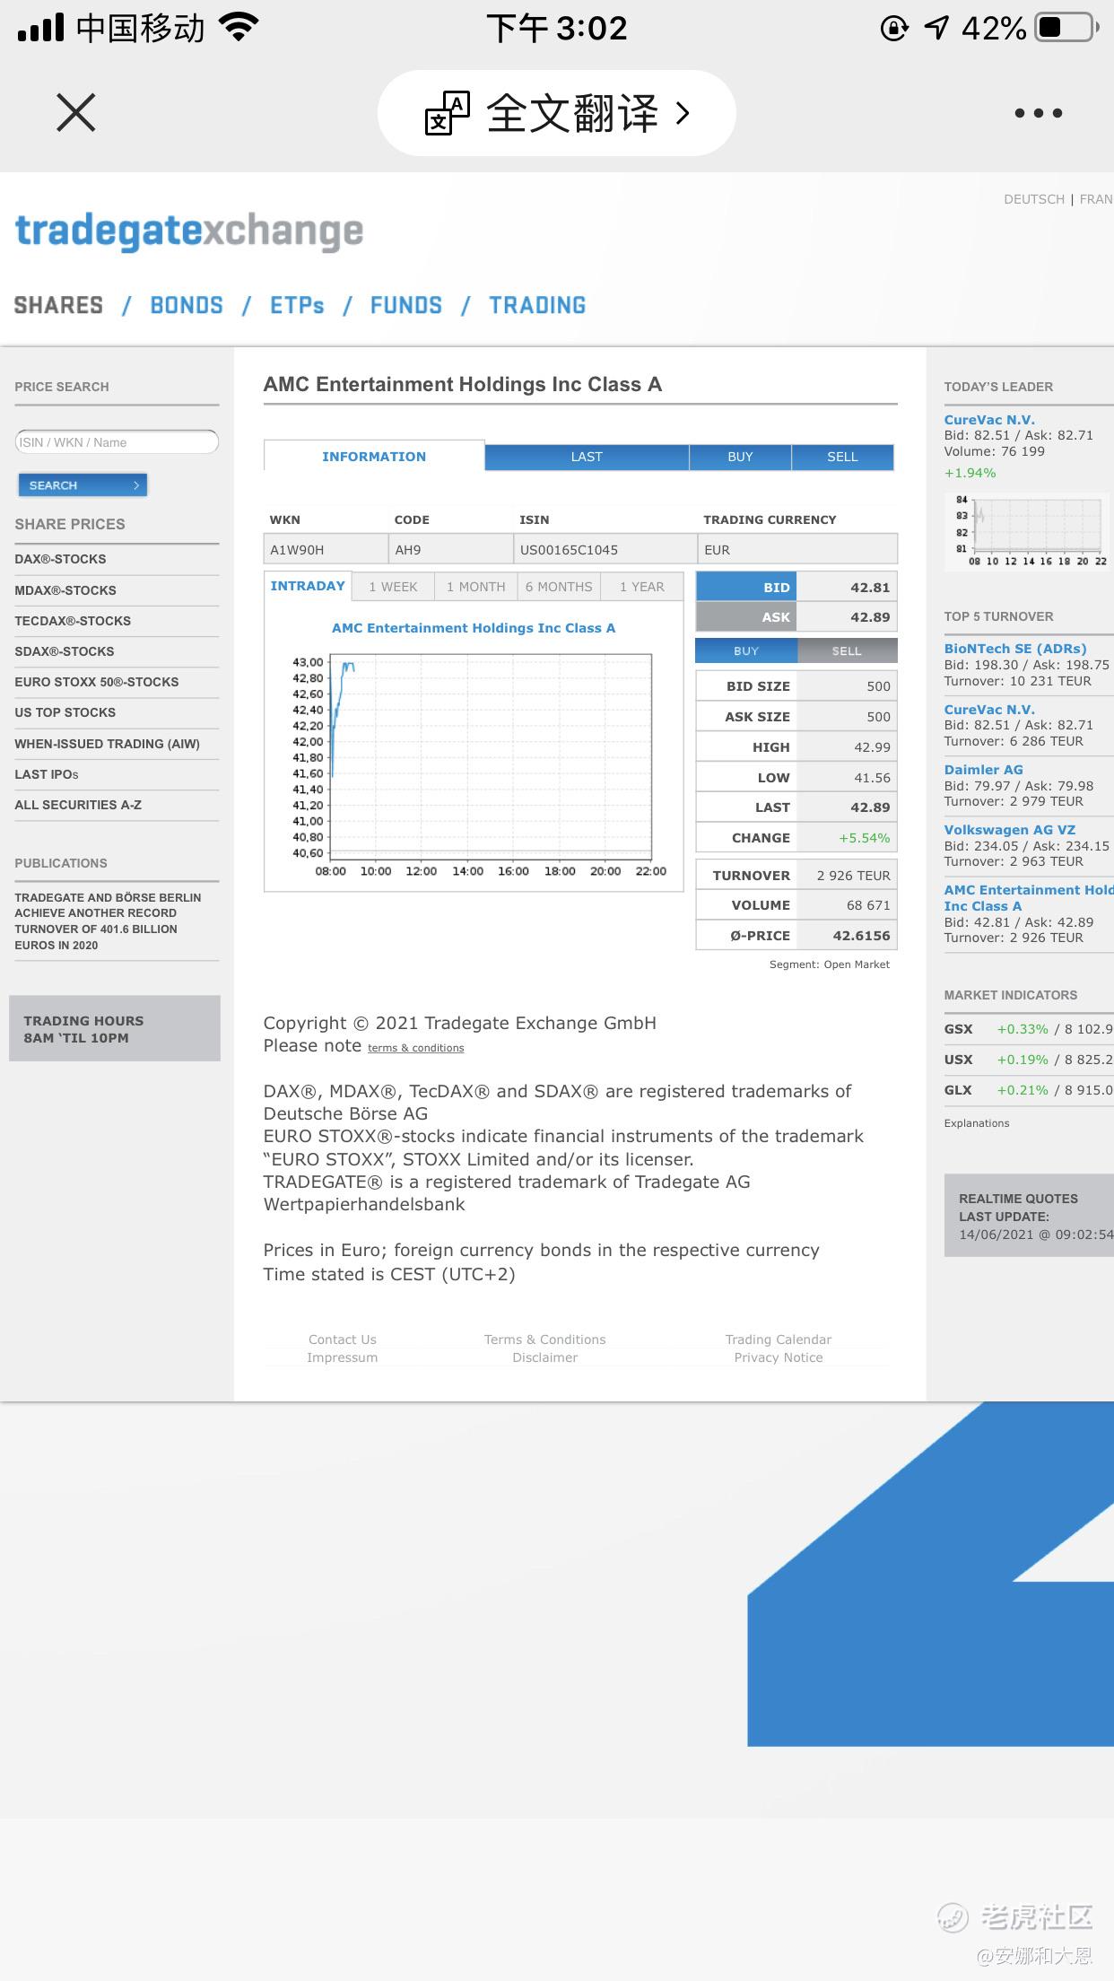Tap the full-text translate icon
This screenshot has width=1114, height=1981.
[x=447, y=113]
